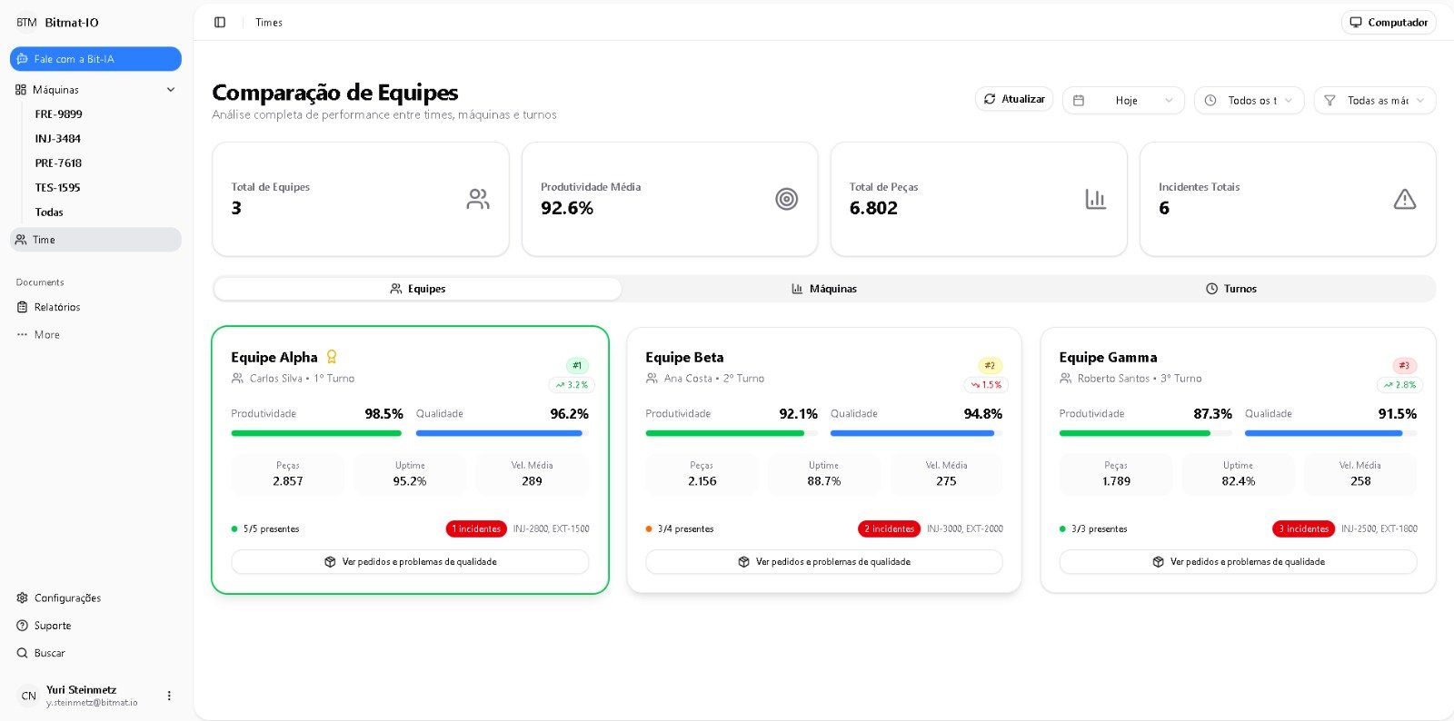Toggle the sidebar panel icon
The image size is (1454, 721).
tap(220, 23)
